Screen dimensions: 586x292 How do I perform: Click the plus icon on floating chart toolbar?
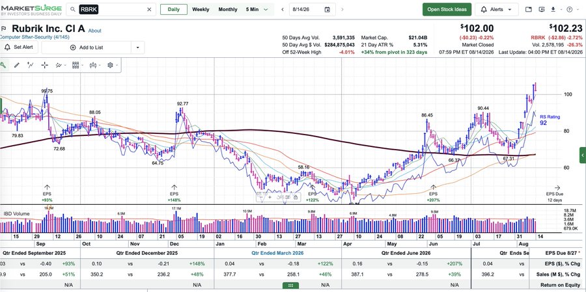[x=270, y=197]
